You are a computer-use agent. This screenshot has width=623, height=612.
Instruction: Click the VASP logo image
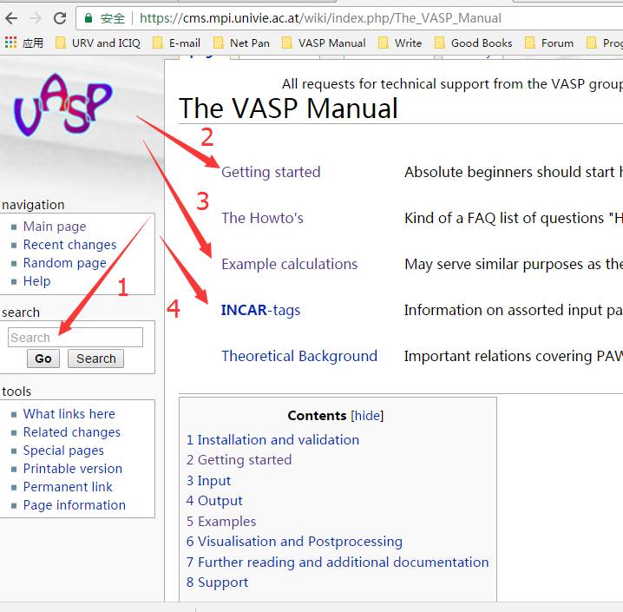point(62,106)
